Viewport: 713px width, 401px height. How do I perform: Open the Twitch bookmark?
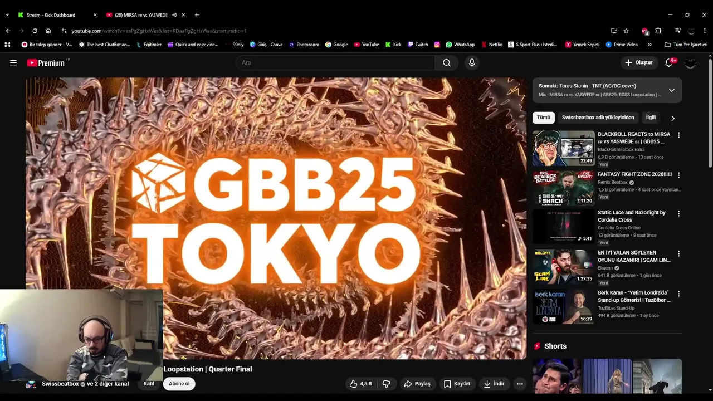click(418, 45)
